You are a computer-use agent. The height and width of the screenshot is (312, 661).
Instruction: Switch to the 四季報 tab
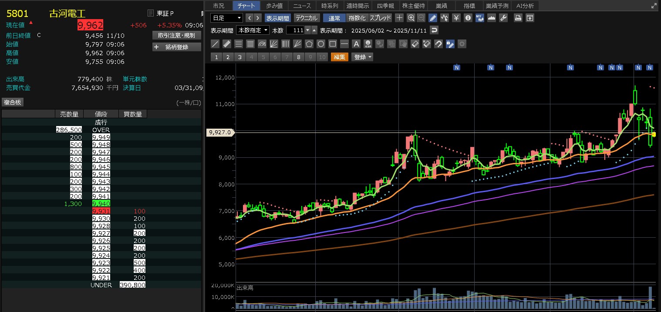pos(385,6)
